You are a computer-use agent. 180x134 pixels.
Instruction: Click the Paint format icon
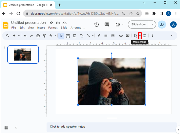(44, 36)
